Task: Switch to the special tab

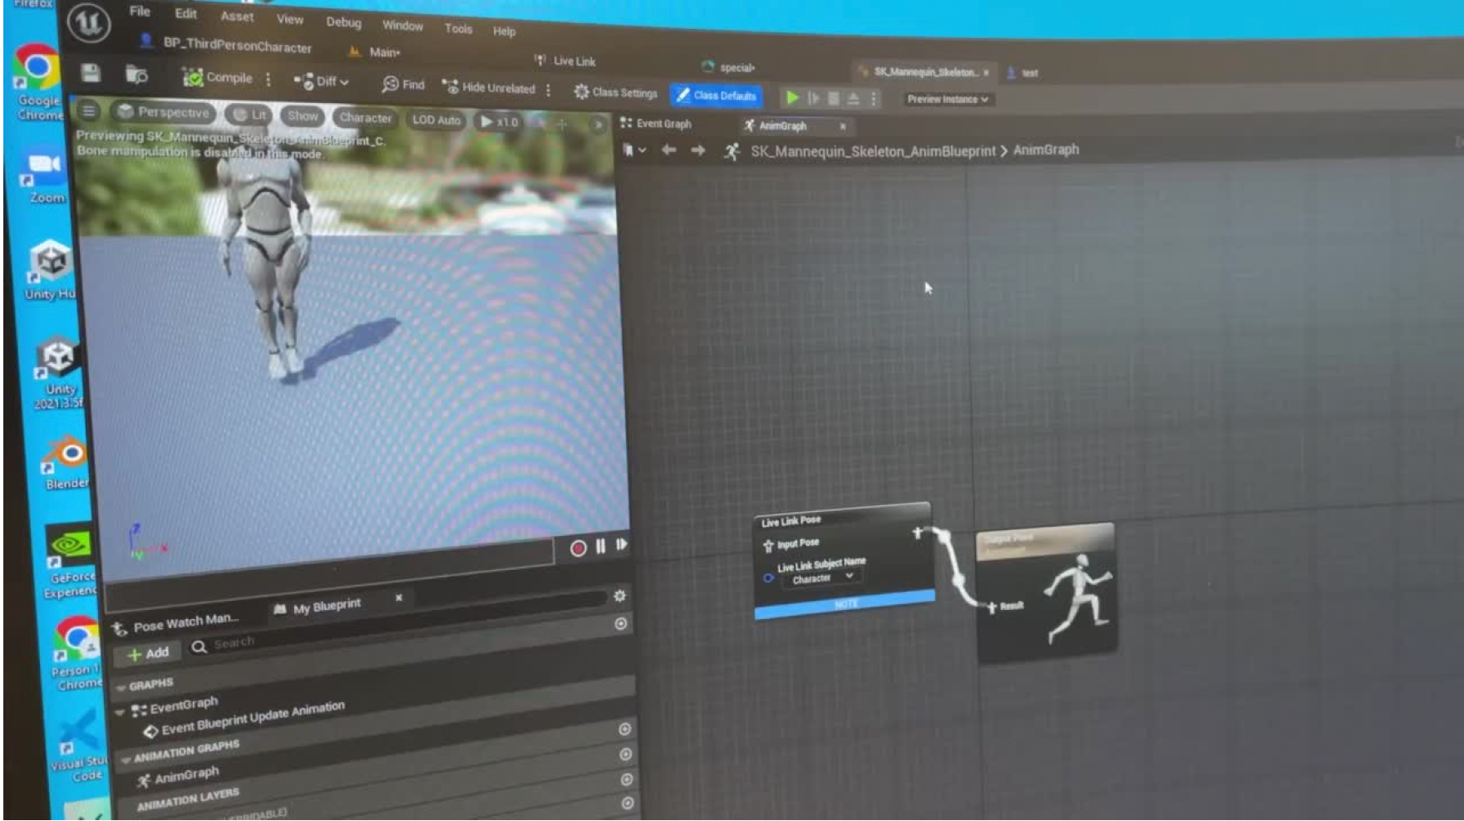Action: [x=729, y=67]
